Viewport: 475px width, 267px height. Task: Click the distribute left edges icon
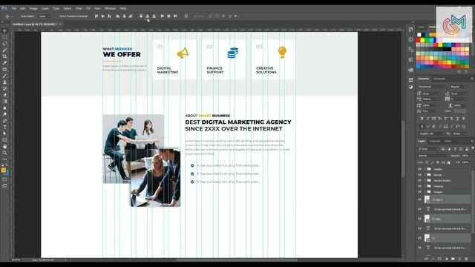[x=162, y=16]
